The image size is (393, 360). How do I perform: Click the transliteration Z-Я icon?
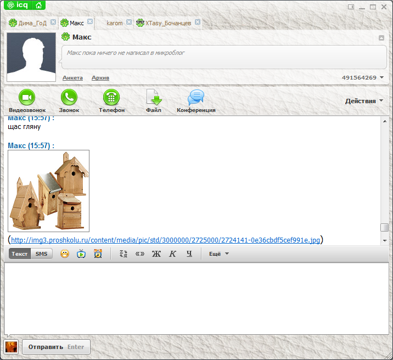(123, 254)
